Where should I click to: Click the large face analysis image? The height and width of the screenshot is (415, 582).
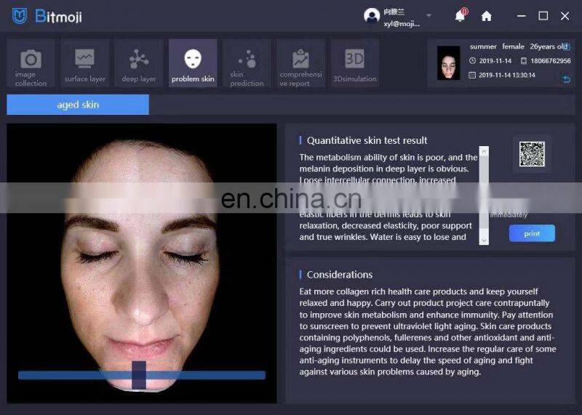[142, 263]
